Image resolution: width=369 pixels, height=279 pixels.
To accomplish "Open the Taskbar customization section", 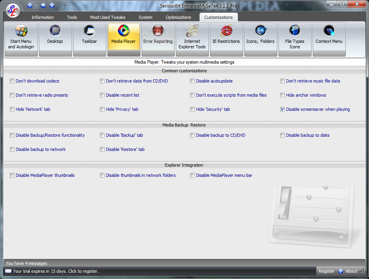I will (89, 39).
